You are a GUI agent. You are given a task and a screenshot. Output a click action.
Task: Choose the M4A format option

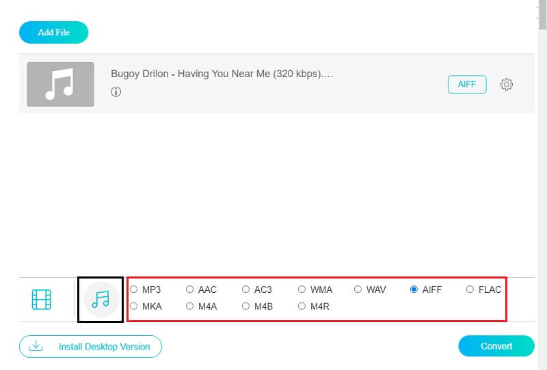coord(190,307)
